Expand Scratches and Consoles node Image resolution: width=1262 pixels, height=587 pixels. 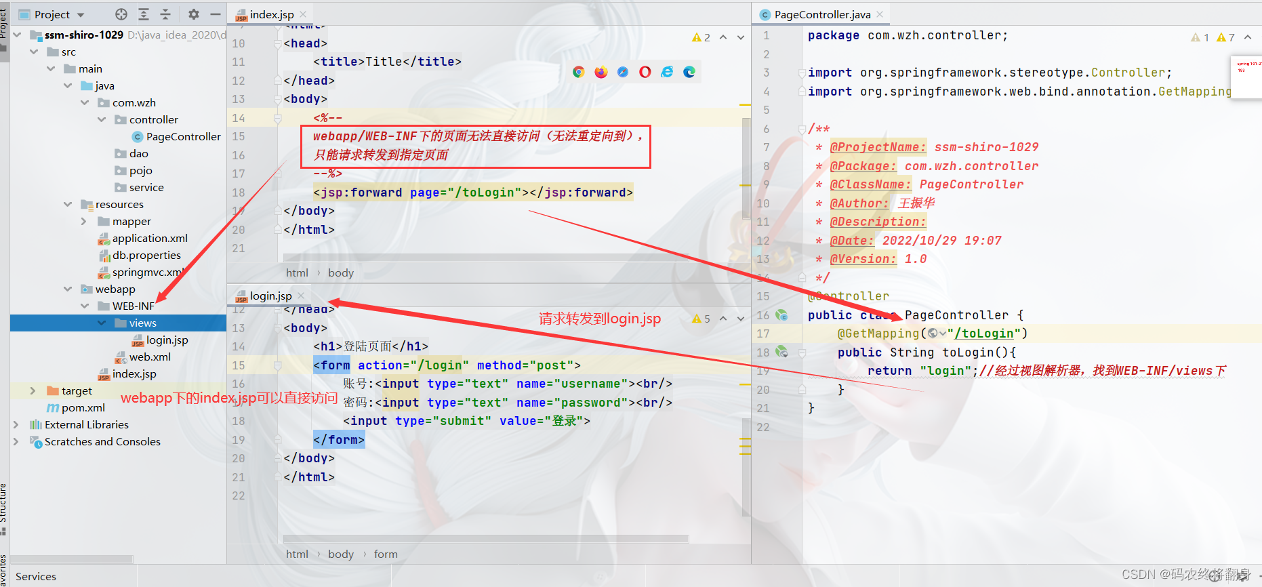(16, 441)
